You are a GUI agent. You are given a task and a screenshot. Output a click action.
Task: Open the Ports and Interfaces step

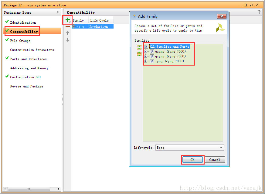point(28,59)
